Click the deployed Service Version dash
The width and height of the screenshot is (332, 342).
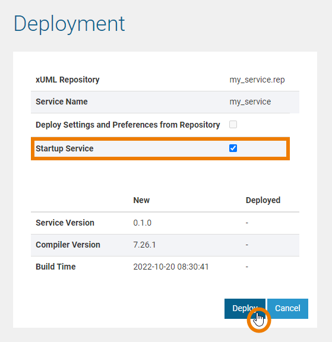pos(247,223)
